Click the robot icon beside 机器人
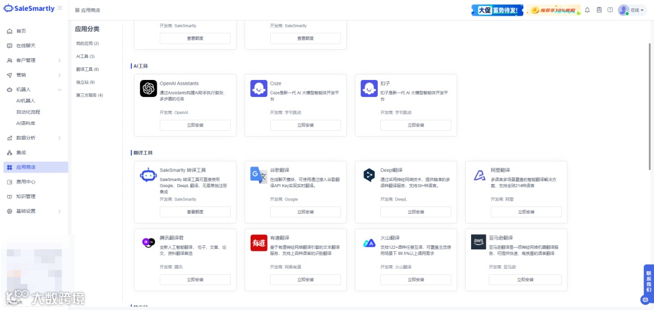Image resolution: width=654 pixels, height=310 pixels. [x=10, y=90]
